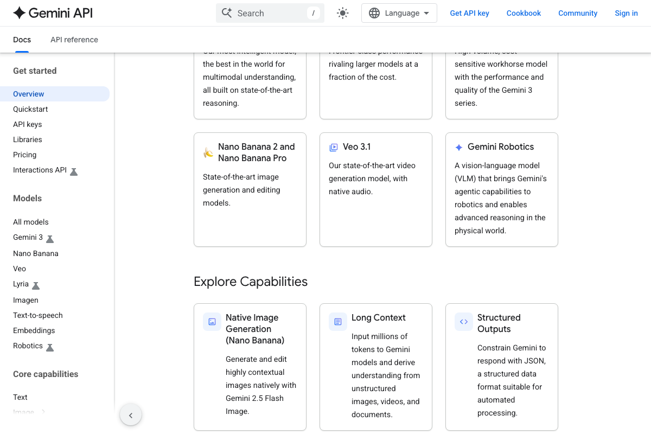Screen dimensions: 651x434
Task: Click the Gemini Robotics sparkle icon
Action: click(459, 148)
